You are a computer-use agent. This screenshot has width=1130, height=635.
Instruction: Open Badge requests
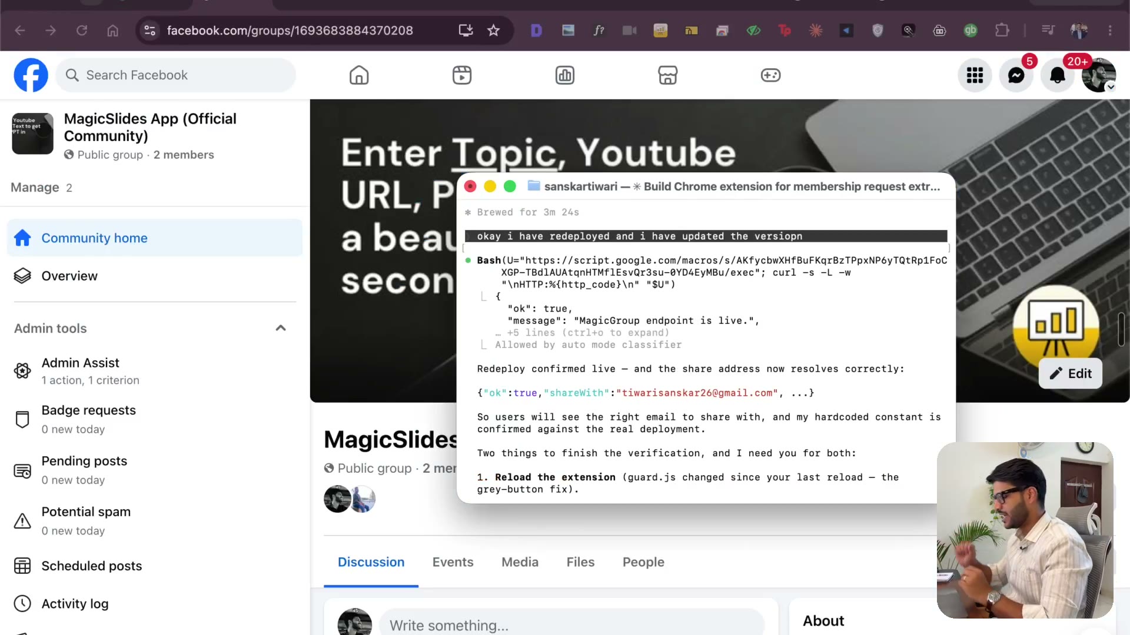pos(155,419)
